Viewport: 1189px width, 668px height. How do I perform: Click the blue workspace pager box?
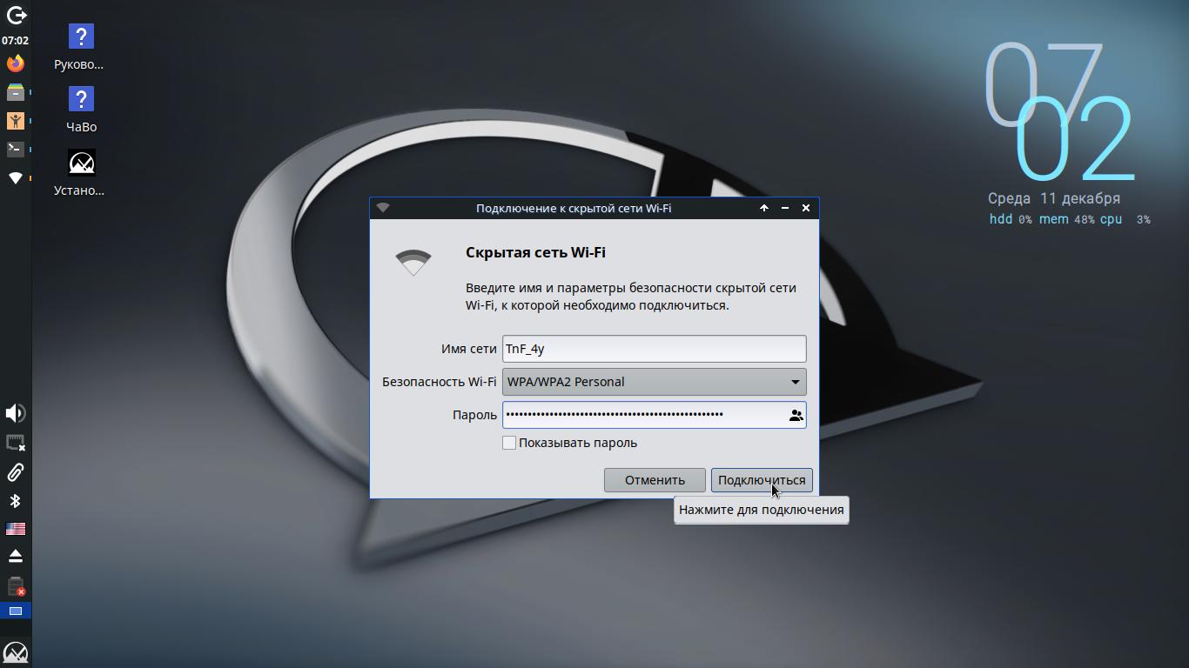(16, 611)
